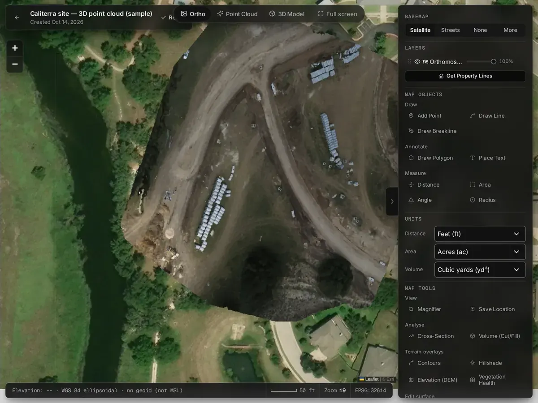Enable the Elevation (DEM) overlay

click(x=433, y=380)
